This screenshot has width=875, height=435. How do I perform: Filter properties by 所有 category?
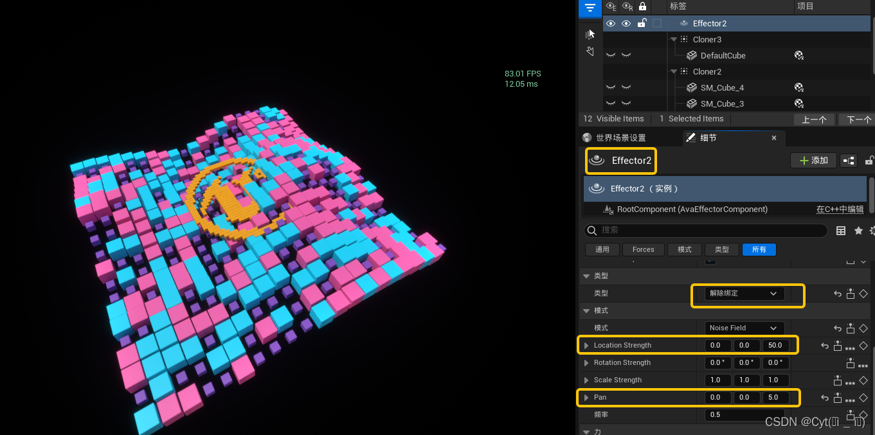[x=759, y=250]
